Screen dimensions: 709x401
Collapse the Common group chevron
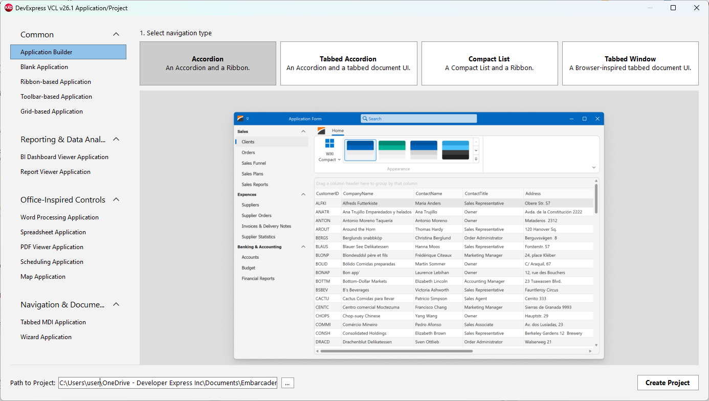(x=116, y=34)
